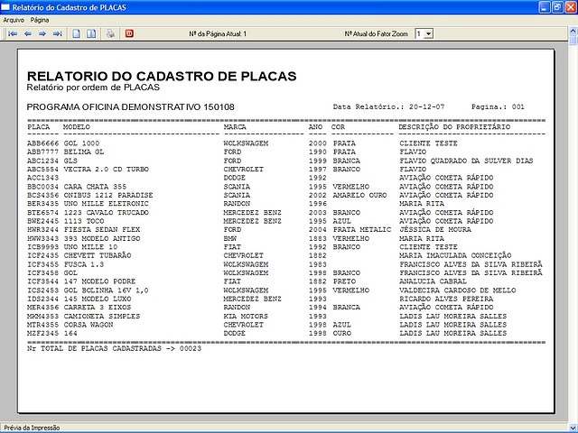This screenshot has width=578, height=433.
Task: Click the plate BTE6574
Action: pos(42,213)
